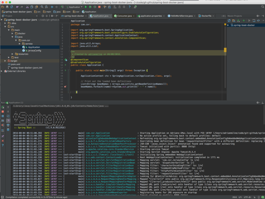Viewport: 265px width, 199px height.
Task: Open search with the magnifier icon top right
Action: pos(262,7)
